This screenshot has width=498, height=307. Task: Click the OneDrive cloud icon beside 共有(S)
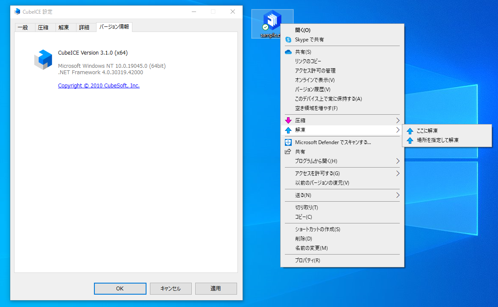click(x=288, y=51)
